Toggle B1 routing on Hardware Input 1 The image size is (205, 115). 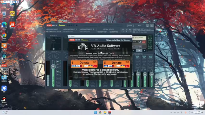[x=59, y=71]
